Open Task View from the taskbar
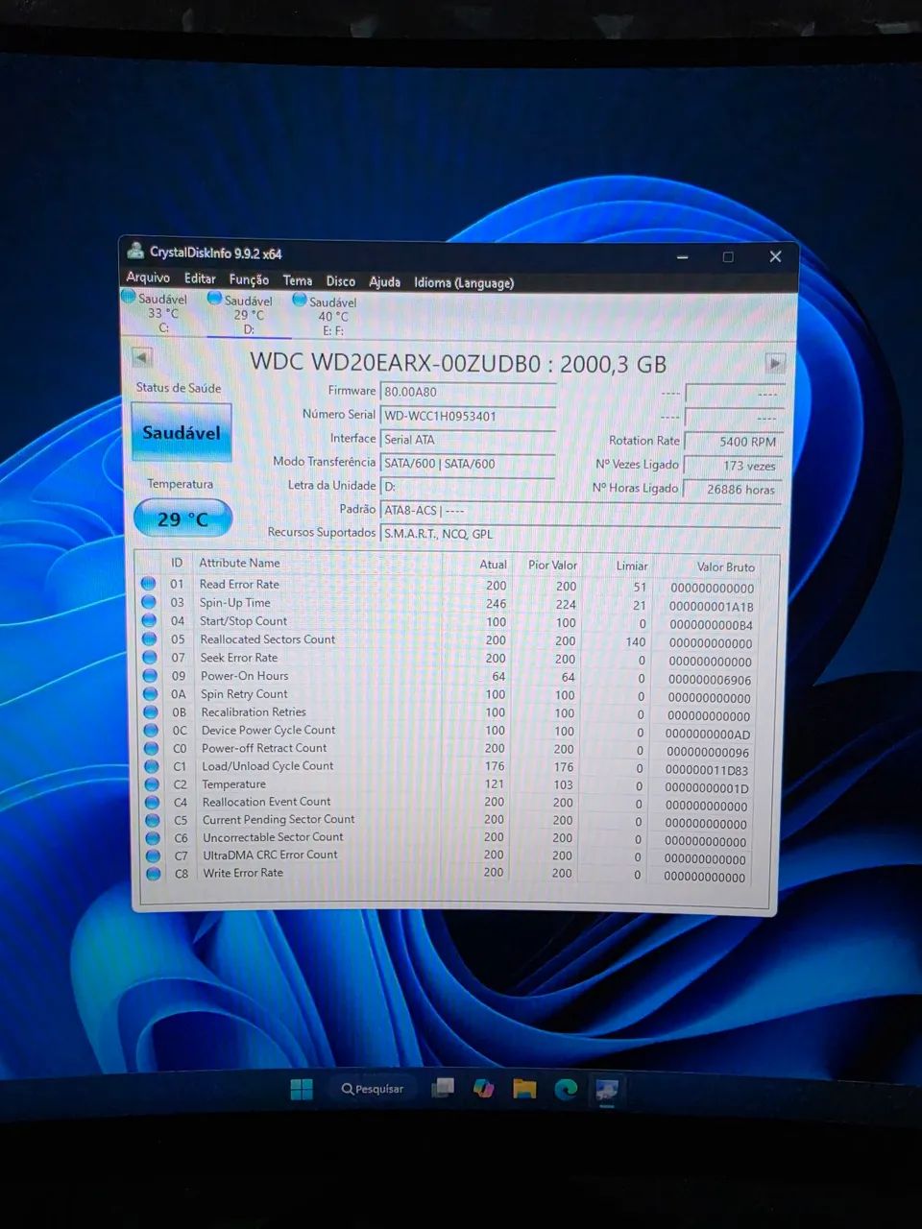Image resolution: width=922 pixels, height=1229 pixels. 443,1088
